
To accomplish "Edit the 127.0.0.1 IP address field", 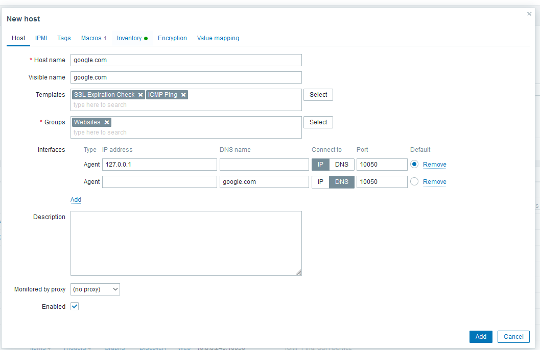I will click(x=159, y=165).
